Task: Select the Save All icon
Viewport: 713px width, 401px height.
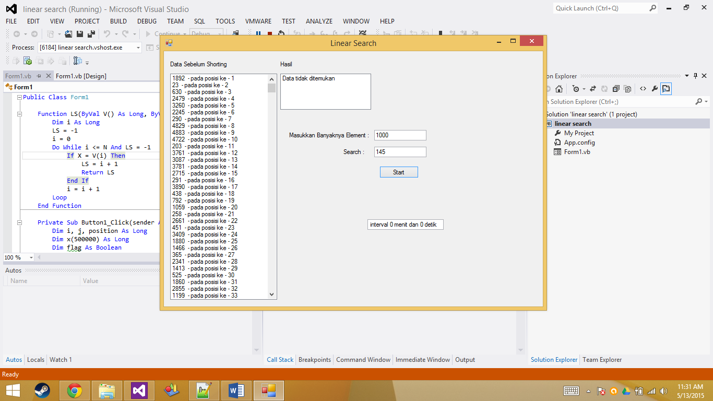Action: [92, 33]
